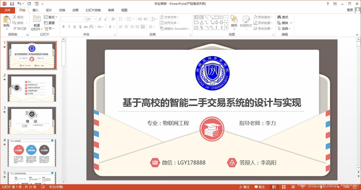The width and height of the screenshot is (361, 190).
Task: Open the Layout (版式) dropdown
Action: tap(51, 17)
